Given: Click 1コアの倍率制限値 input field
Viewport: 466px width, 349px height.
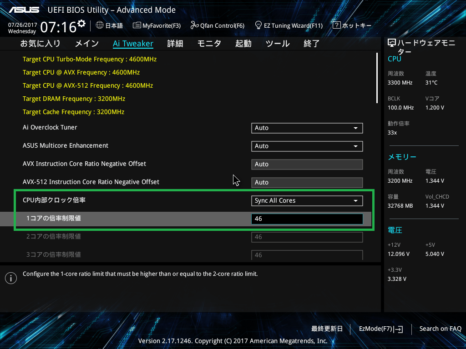Looking at the screenshot, I should tap(307, 219).
